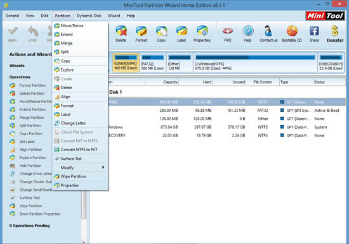
Task: Choose Split from Partition menu
Action: tap(80, 52)
